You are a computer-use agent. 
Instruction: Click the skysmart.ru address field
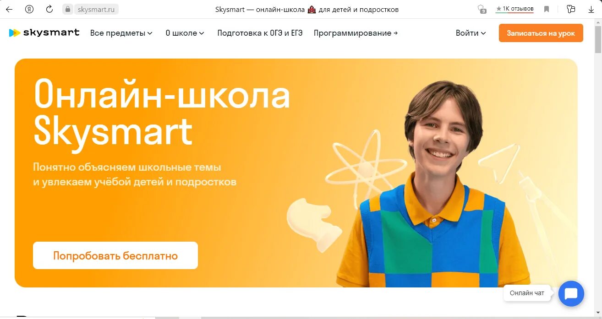pos(96,9)
